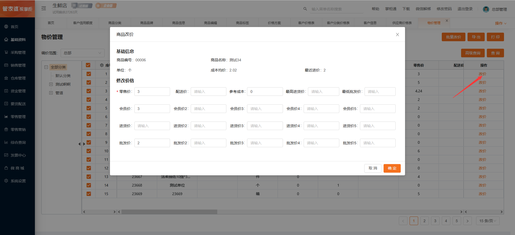
Task: Click the 改价 link for row 15
Action: tap(482, 194)
